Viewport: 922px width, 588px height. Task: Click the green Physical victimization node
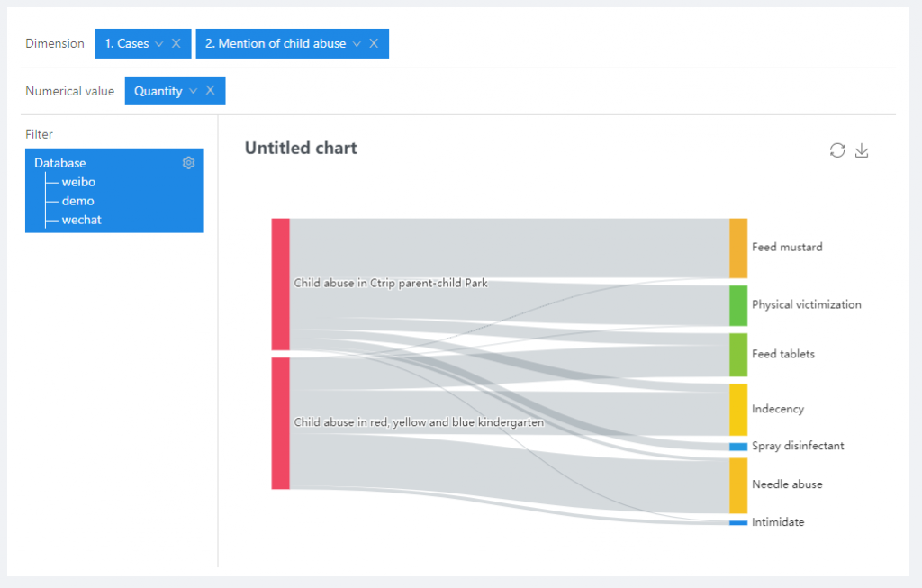point(738,305)
